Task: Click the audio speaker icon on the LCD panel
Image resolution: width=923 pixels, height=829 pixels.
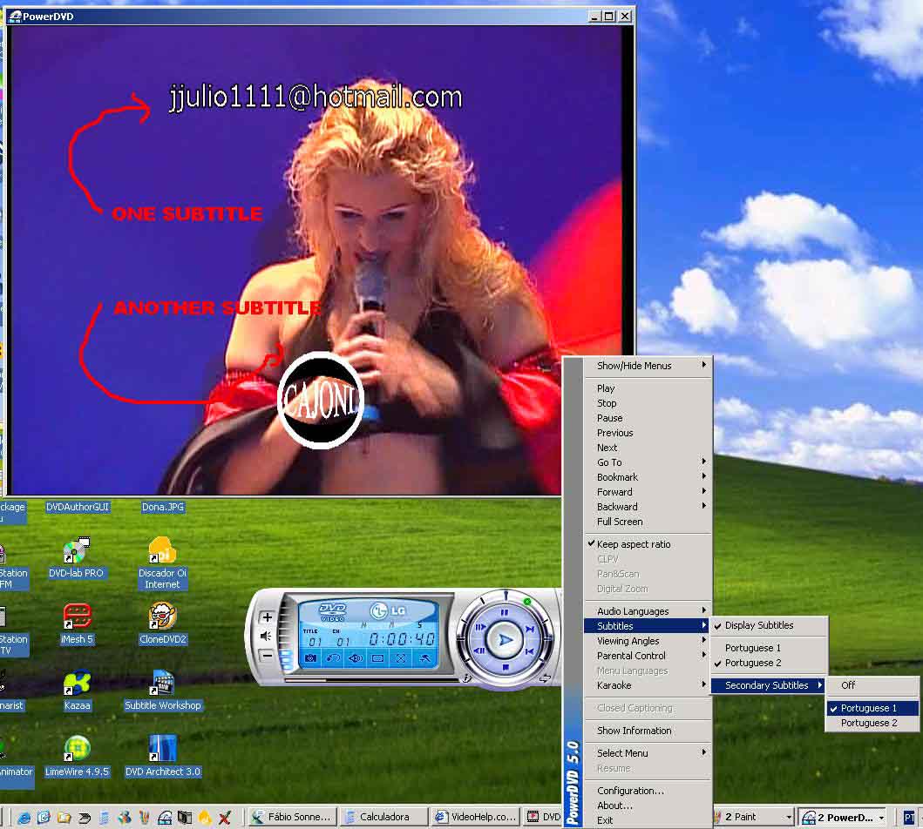Action: pos(356,658)
